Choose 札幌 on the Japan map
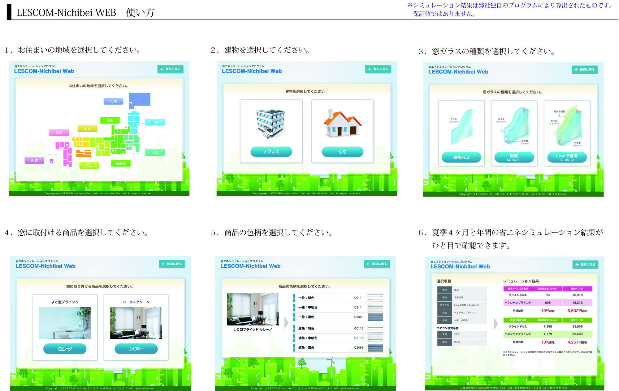This screenshot has height=391, width=619. pyautogui.click(x=113, y=101)
